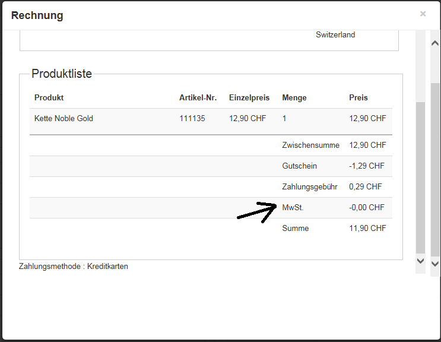Click the Menge column header
441x342 pixels.
(x=294, y=98)
